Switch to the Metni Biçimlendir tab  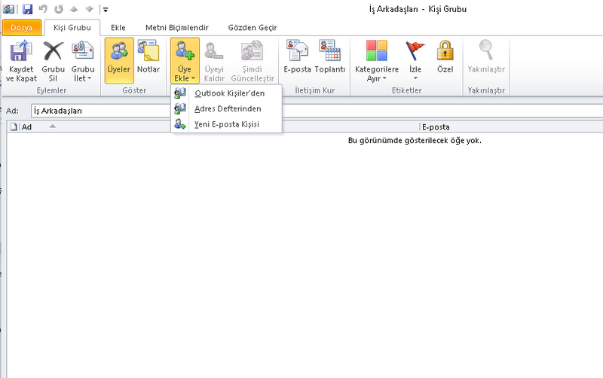(176, 28)
